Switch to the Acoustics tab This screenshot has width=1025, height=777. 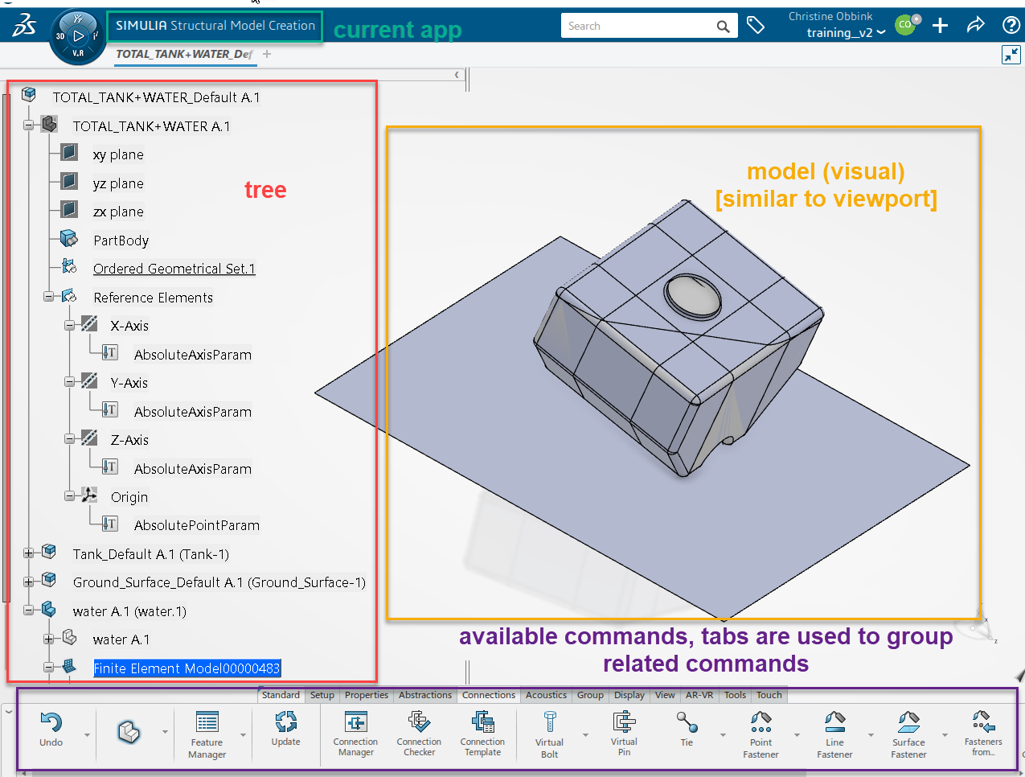point(547,695)
